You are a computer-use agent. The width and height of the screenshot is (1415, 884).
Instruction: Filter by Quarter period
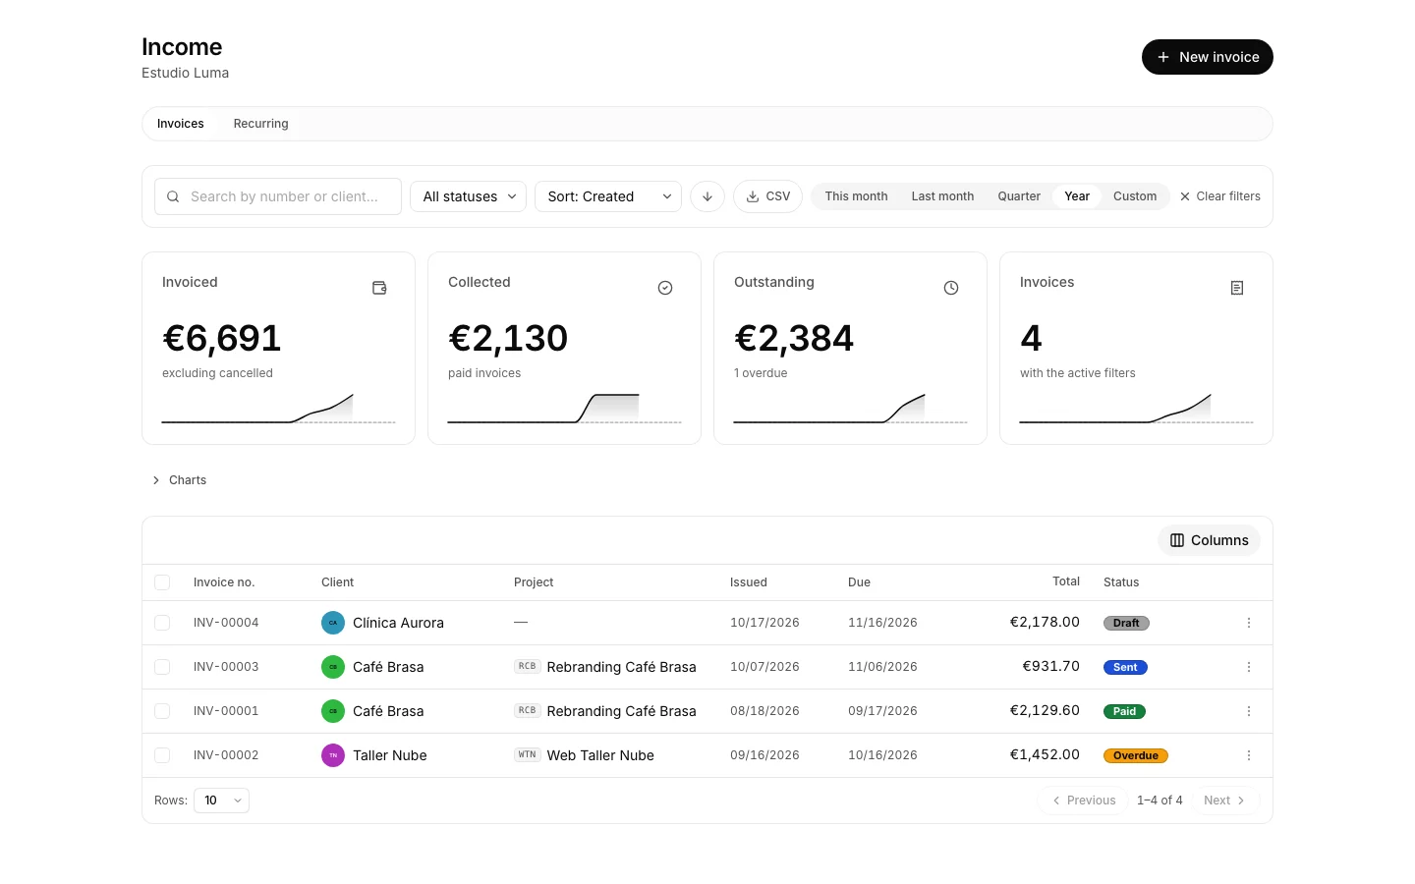[x=1019, y=196]
